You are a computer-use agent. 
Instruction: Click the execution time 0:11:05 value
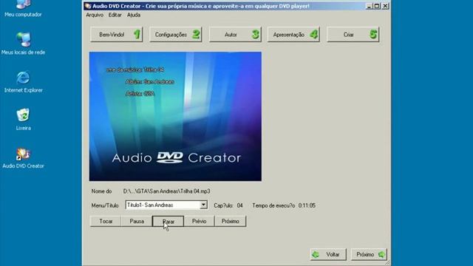[307, 205]
